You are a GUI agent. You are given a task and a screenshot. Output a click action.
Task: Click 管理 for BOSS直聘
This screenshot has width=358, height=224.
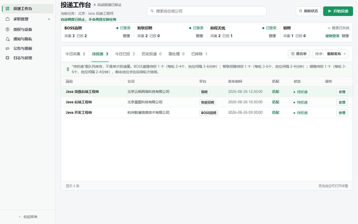tap(126, 36)
